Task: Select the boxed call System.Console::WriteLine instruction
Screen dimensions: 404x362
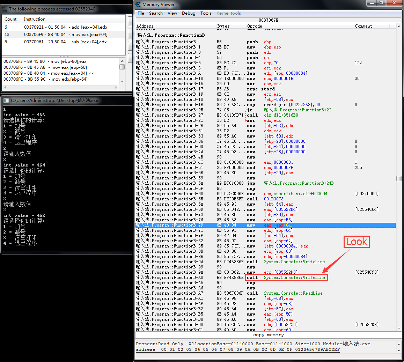Action: click(286, 278)
